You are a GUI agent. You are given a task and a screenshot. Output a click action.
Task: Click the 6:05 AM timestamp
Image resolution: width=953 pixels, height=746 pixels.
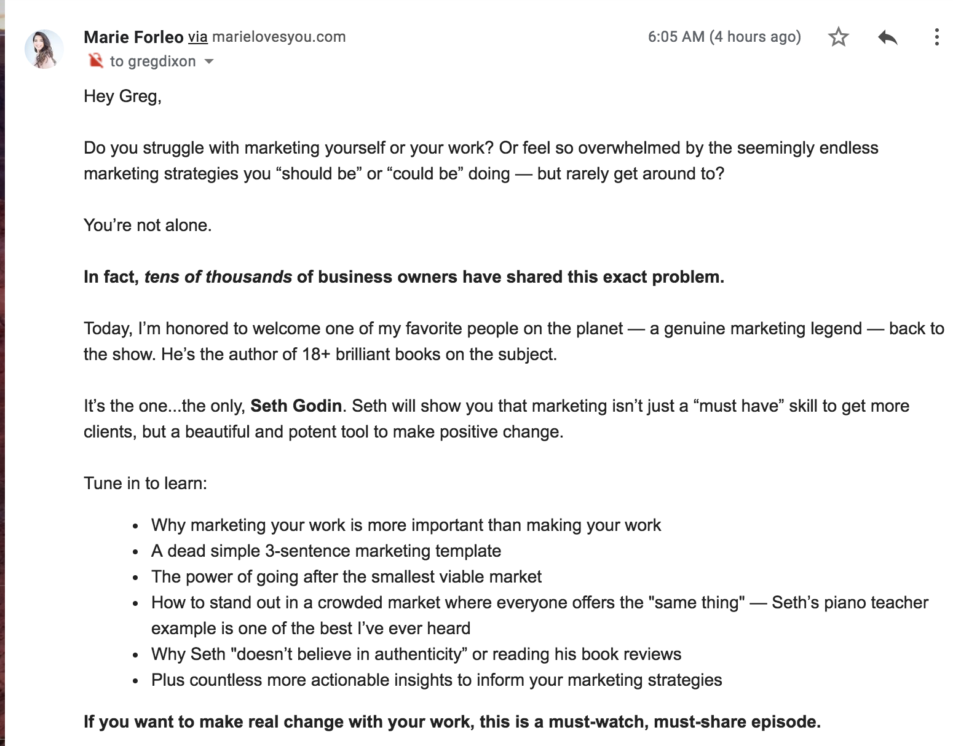(724, 37)
